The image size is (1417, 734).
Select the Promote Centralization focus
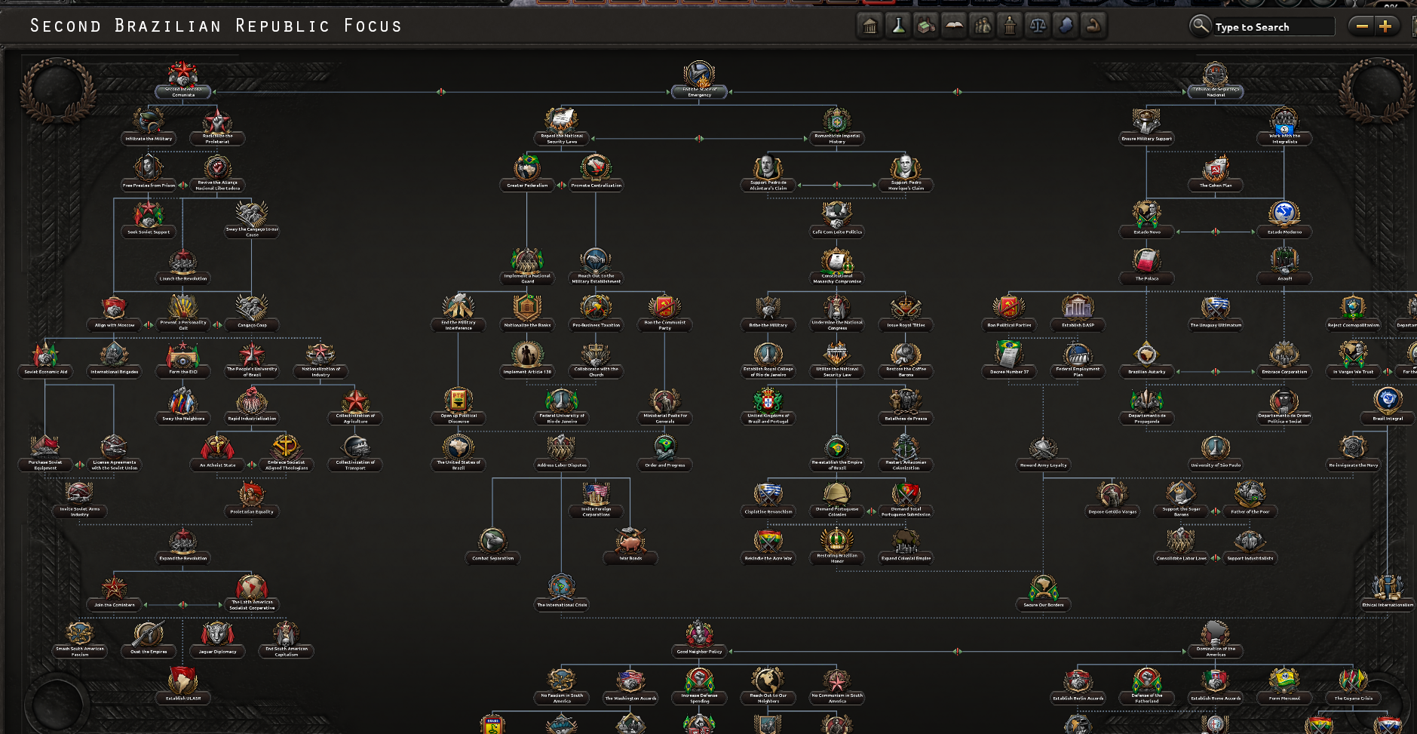tap(596, 173)
